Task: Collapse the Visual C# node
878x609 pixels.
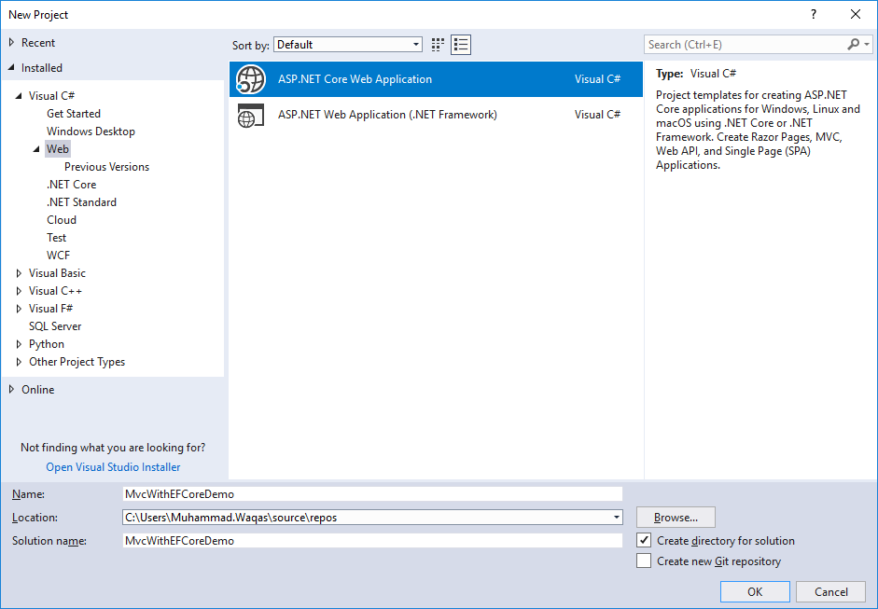Action: (19, 96)
